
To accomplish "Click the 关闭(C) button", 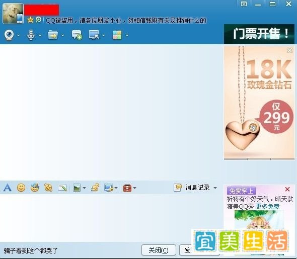I will point(159,250).
